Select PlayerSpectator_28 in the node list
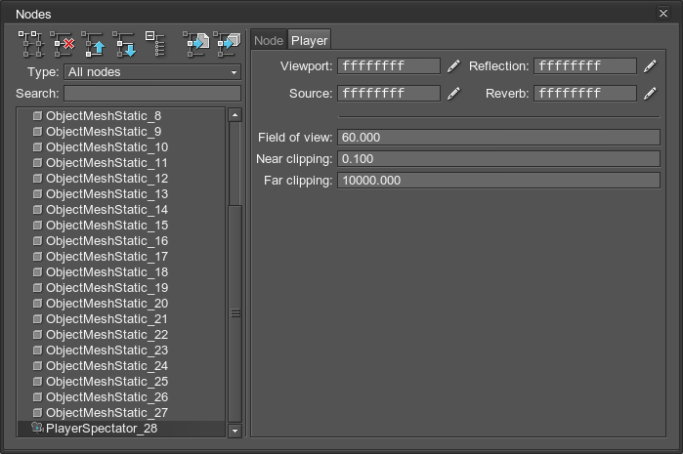683x454 pixels. click(101, 428)
